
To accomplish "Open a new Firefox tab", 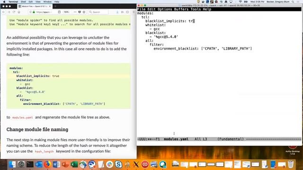I will click(55, 6).
